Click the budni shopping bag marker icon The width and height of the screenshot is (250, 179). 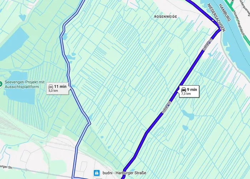click(x=97, y=173)
